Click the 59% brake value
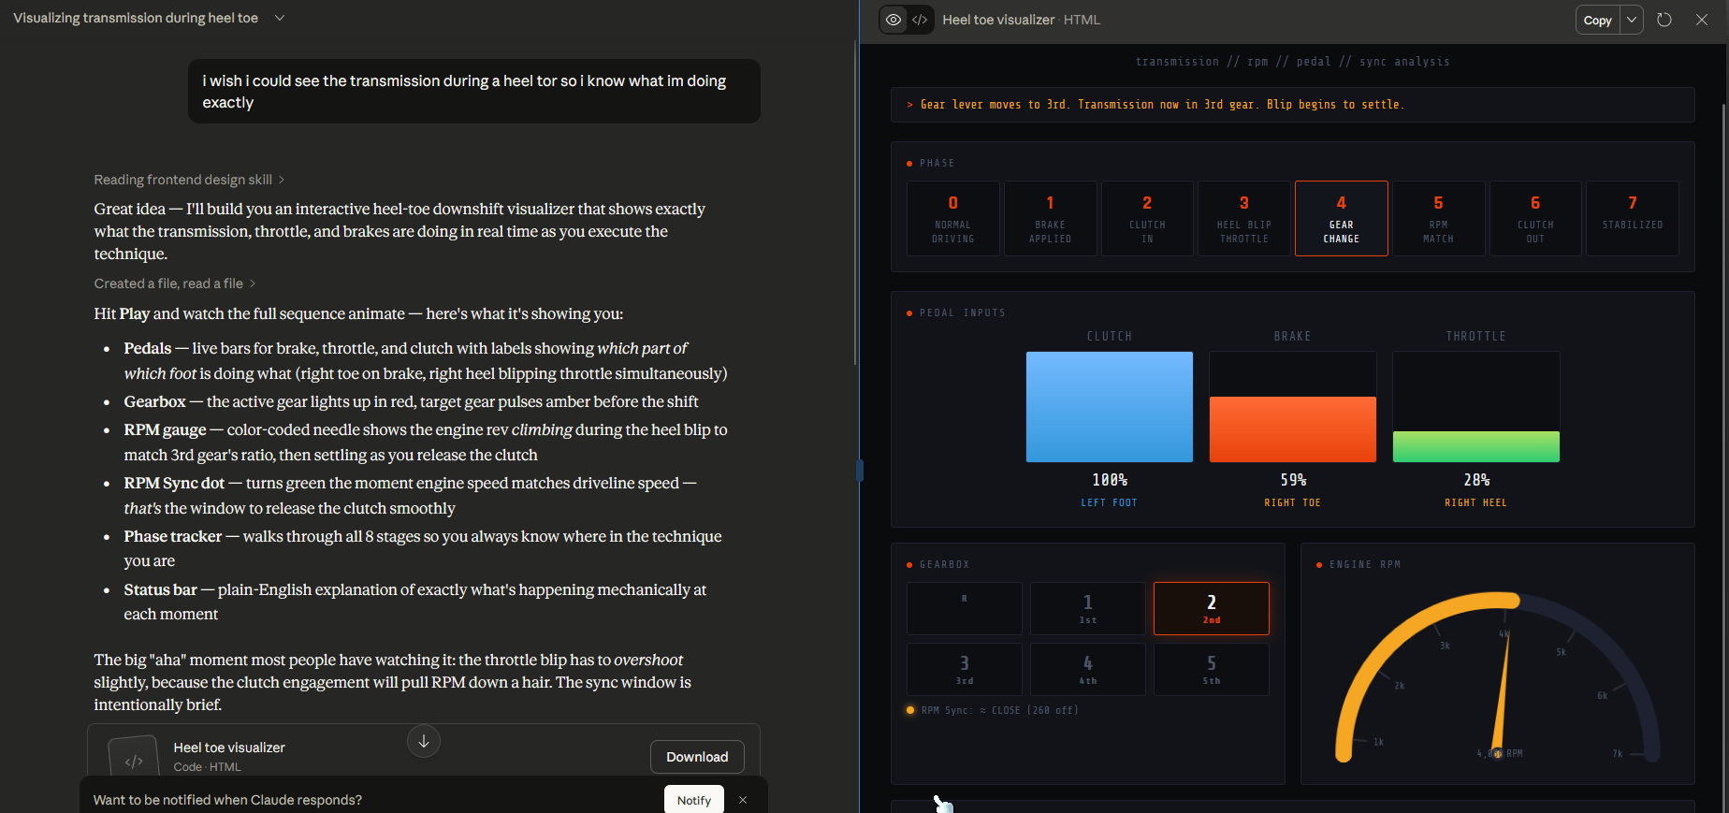This screenshot has height=813, width=1729. (1293, 480)
